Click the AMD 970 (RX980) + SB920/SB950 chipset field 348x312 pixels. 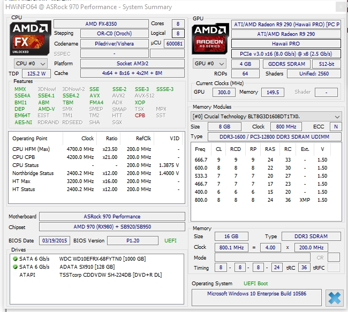coord(112,227)
